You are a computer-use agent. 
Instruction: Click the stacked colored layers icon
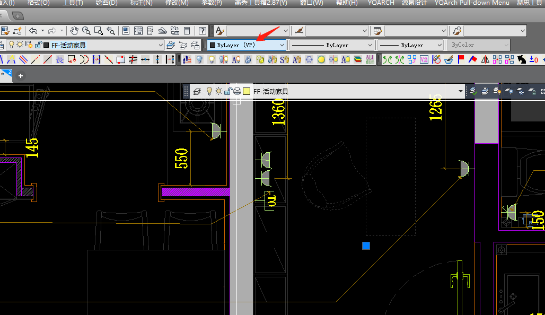(358, 59)
